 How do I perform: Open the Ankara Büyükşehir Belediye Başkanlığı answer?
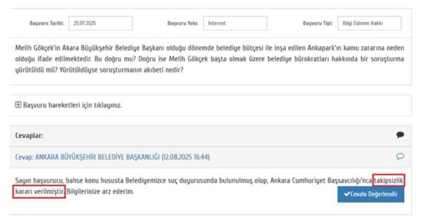pyautogui.click(x=112, y=157)
